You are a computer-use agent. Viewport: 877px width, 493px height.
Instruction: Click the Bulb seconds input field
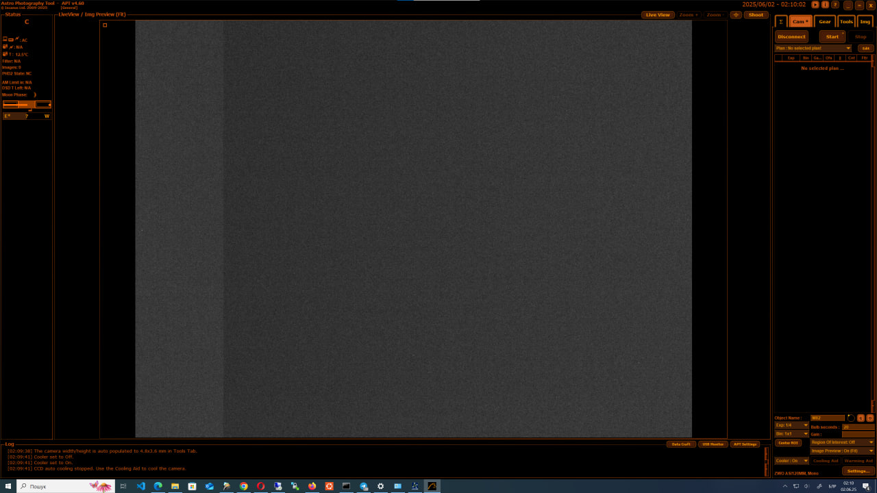(x=858, y=427)
